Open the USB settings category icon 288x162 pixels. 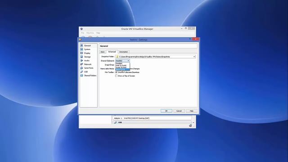coord(82,72)
